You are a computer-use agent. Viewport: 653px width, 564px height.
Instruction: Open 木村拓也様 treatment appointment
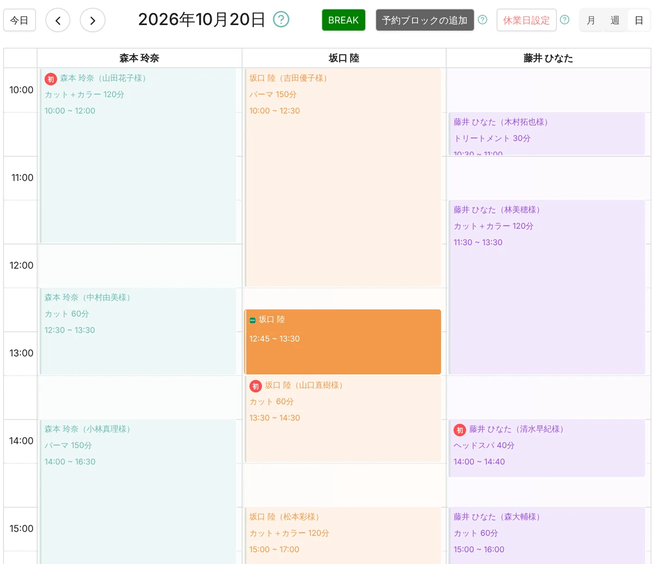pos(547,134)
